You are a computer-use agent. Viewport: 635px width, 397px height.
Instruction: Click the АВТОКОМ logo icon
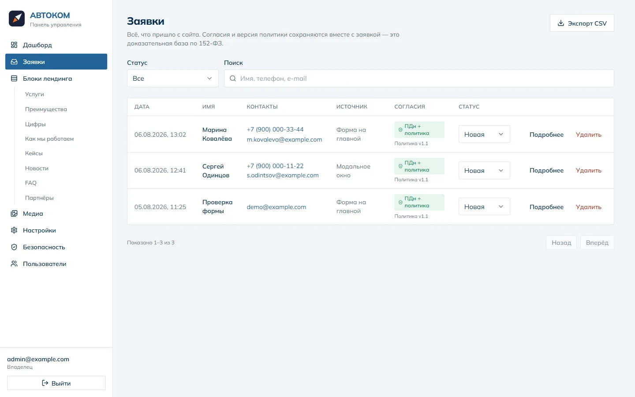tap(17, 19)
